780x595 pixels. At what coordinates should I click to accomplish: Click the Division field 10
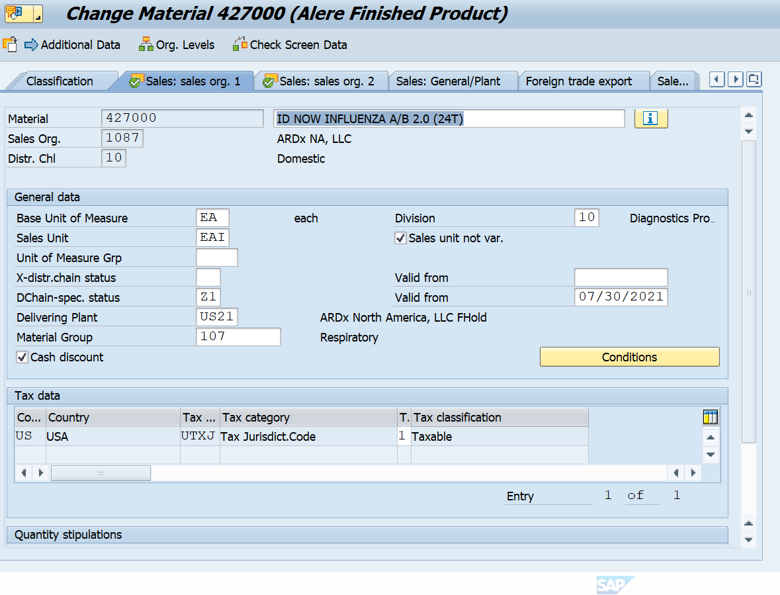[587, 217]
